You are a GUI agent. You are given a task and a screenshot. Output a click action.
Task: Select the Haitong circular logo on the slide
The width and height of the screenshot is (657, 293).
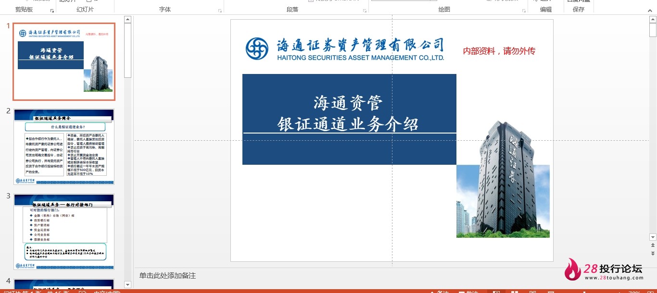257,49
